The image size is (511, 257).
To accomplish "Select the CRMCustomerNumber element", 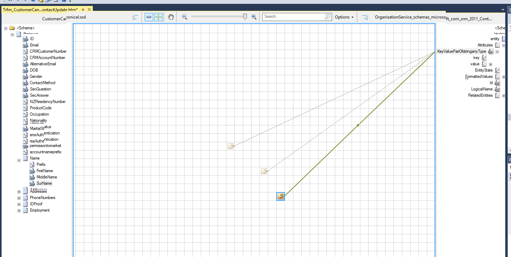I will click(48, 51).
